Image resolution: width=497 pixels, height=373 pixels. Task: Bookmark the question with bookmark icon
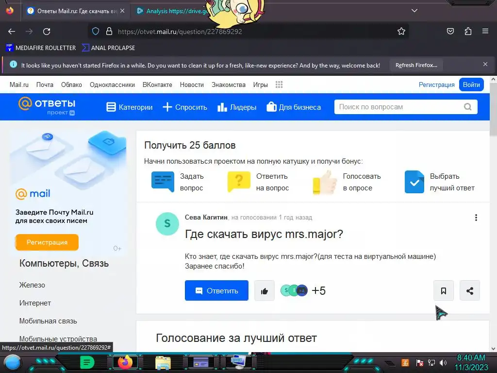pos(444,290)
